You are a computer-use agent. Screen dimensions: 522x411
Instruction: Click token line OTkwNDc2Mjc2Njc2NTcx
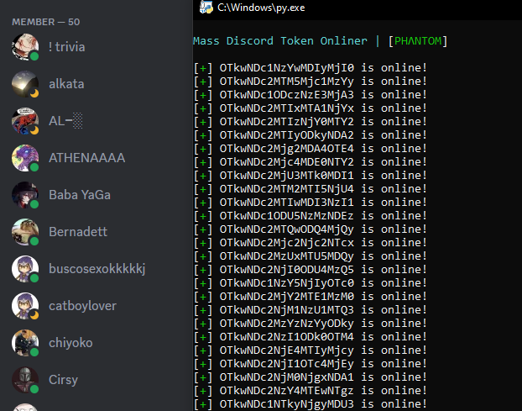coord(311,243)
